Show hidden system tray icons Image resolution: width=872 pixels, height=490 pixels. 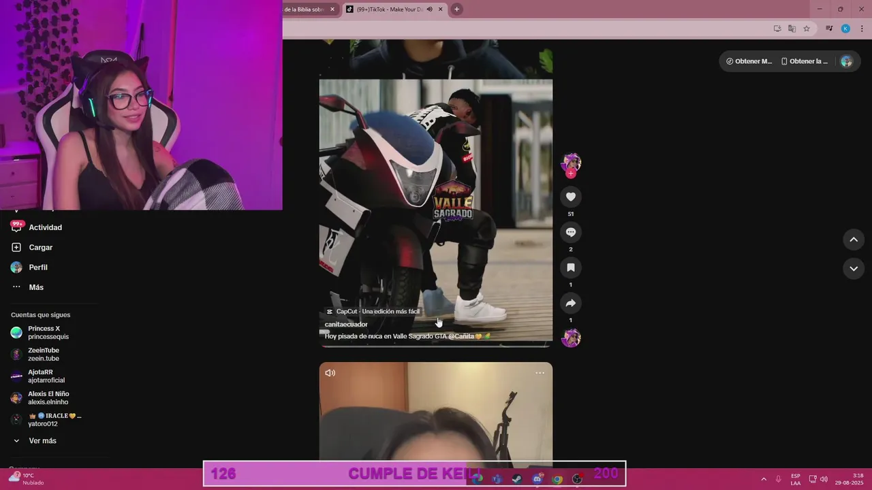pos(764,479)
